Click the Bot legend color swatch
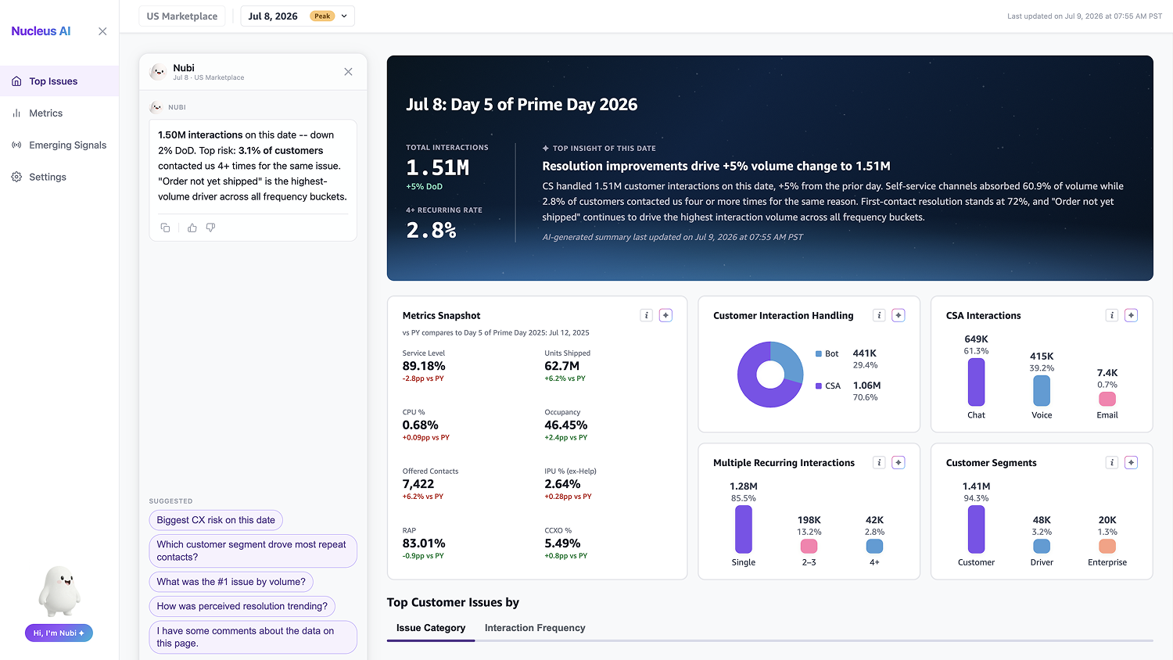 coord(818,353)
